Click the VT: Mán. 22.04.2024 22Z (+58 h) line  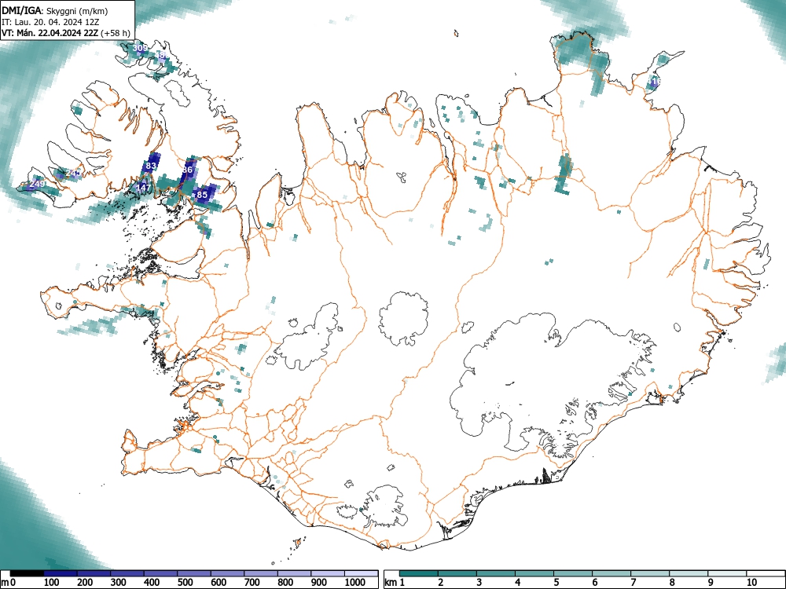click(x=66, y=33)
